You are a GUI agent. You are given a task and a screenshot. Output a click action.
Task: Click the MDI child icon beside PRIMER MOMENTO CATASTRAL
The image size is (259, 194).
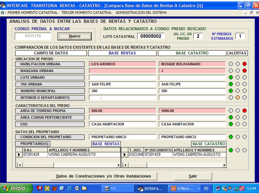pyautogui.click(x=3, y=13)
